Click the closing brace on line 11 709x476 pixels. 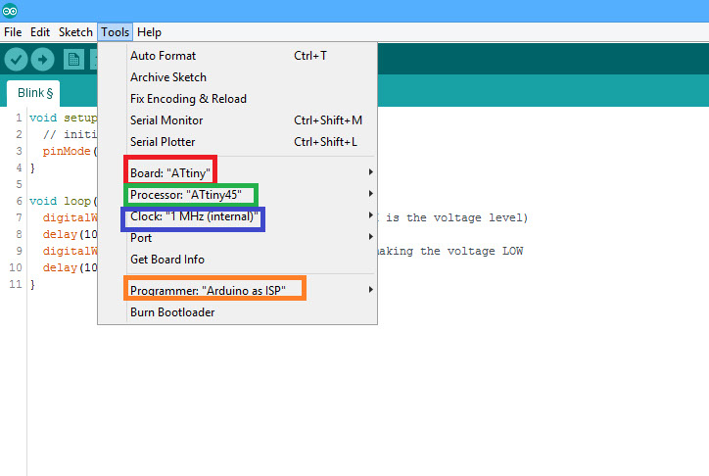32,284
